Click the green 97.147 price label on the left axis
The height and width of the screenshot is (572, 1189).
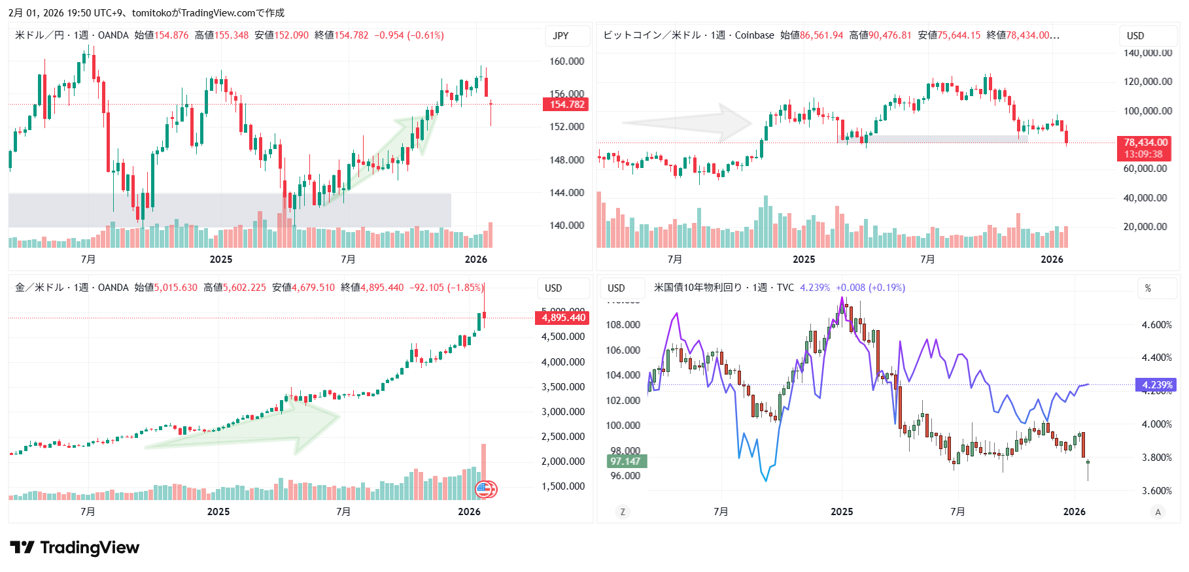[625, 462]
